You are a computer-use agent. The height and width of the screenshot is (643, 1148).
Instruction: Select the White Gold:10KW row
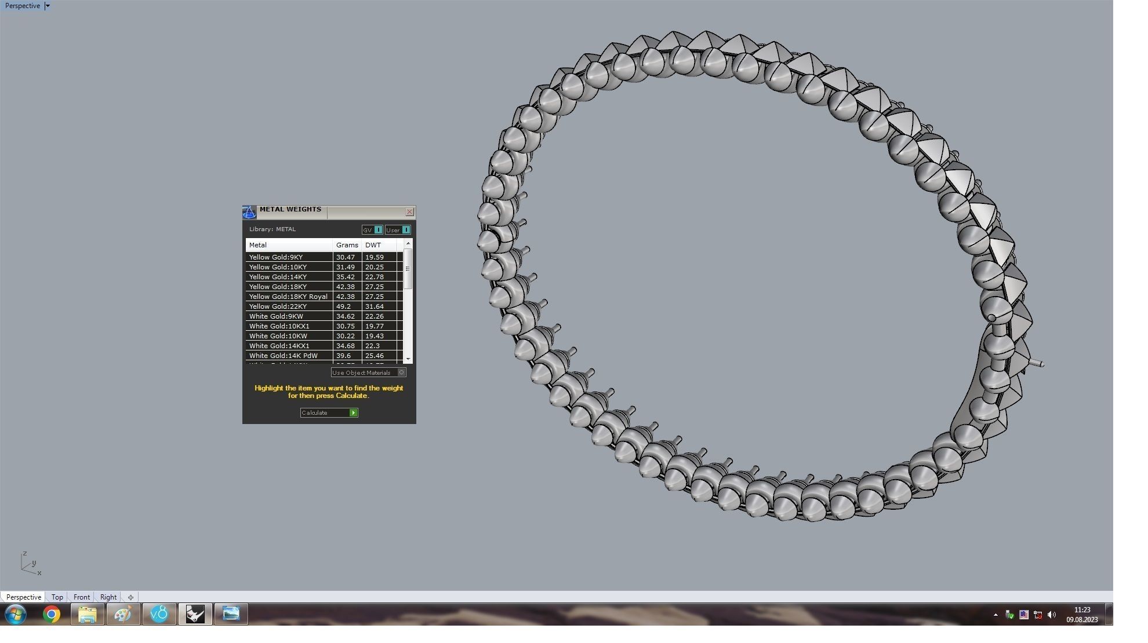coord(324,336)
